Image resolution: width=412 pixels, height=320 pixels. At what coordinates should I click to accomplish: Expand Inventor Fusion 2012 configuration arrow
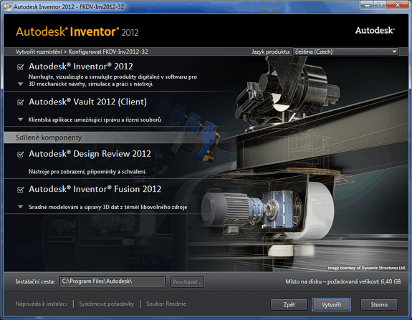pos(21,207)
